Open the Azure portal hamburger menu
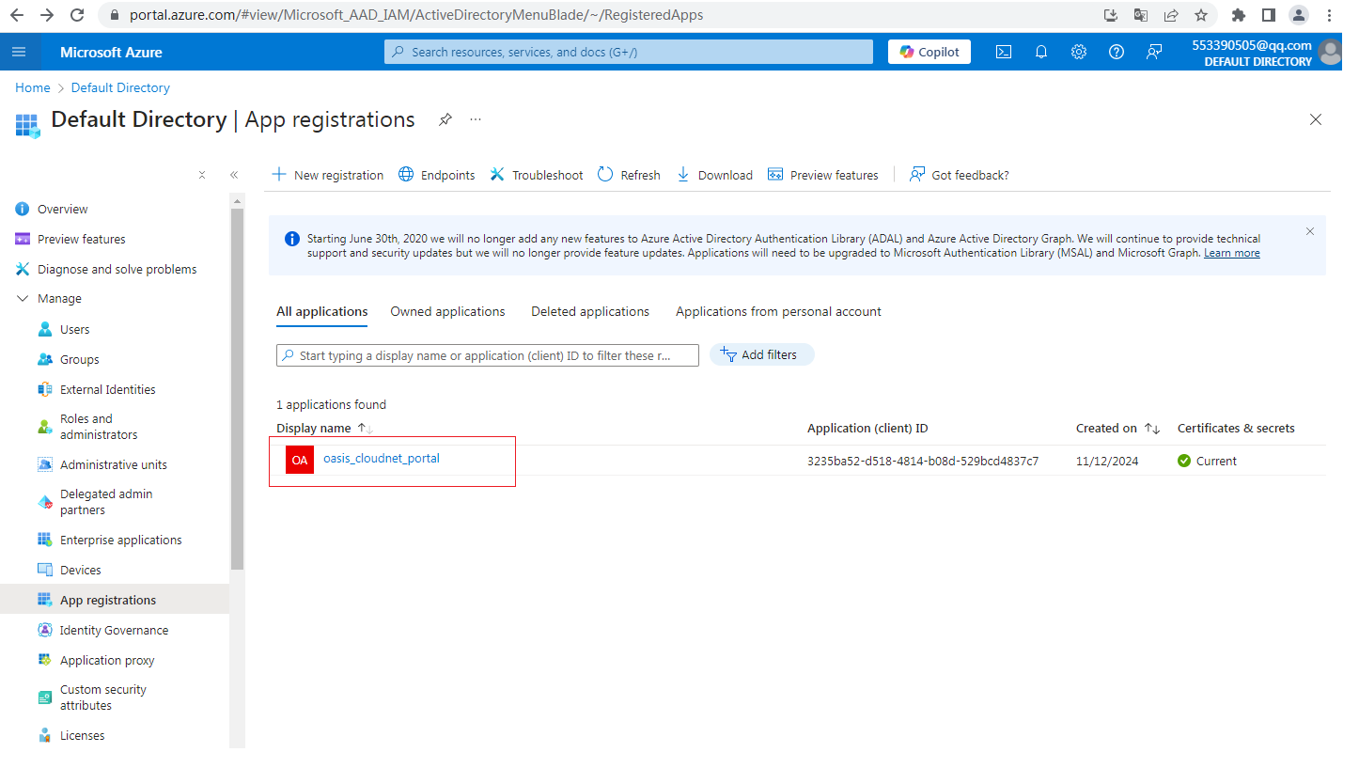1359x768 pixels. click(x=19, y=52)
